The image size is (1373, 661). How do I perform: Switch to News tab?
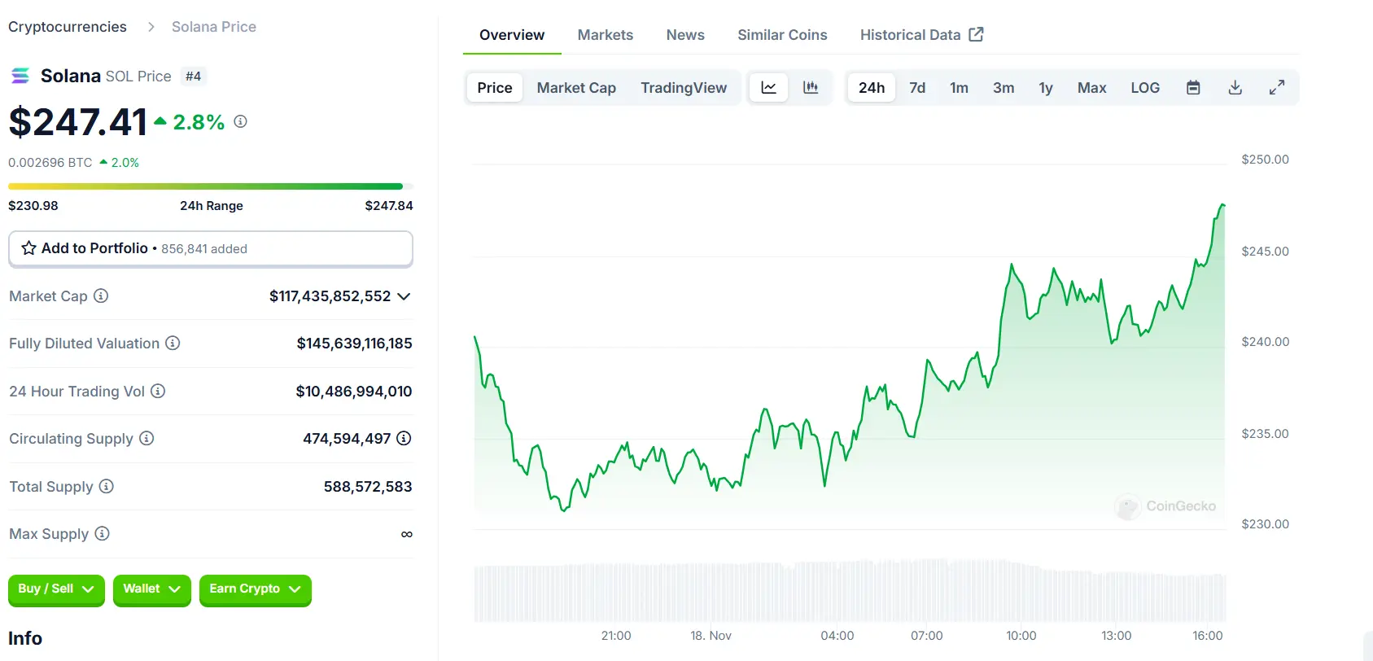tap(685, 35)
